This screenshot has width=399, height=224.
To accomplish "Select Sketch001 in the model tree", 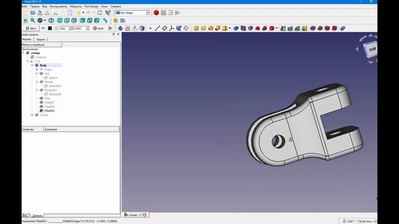I will pos(55,86).
